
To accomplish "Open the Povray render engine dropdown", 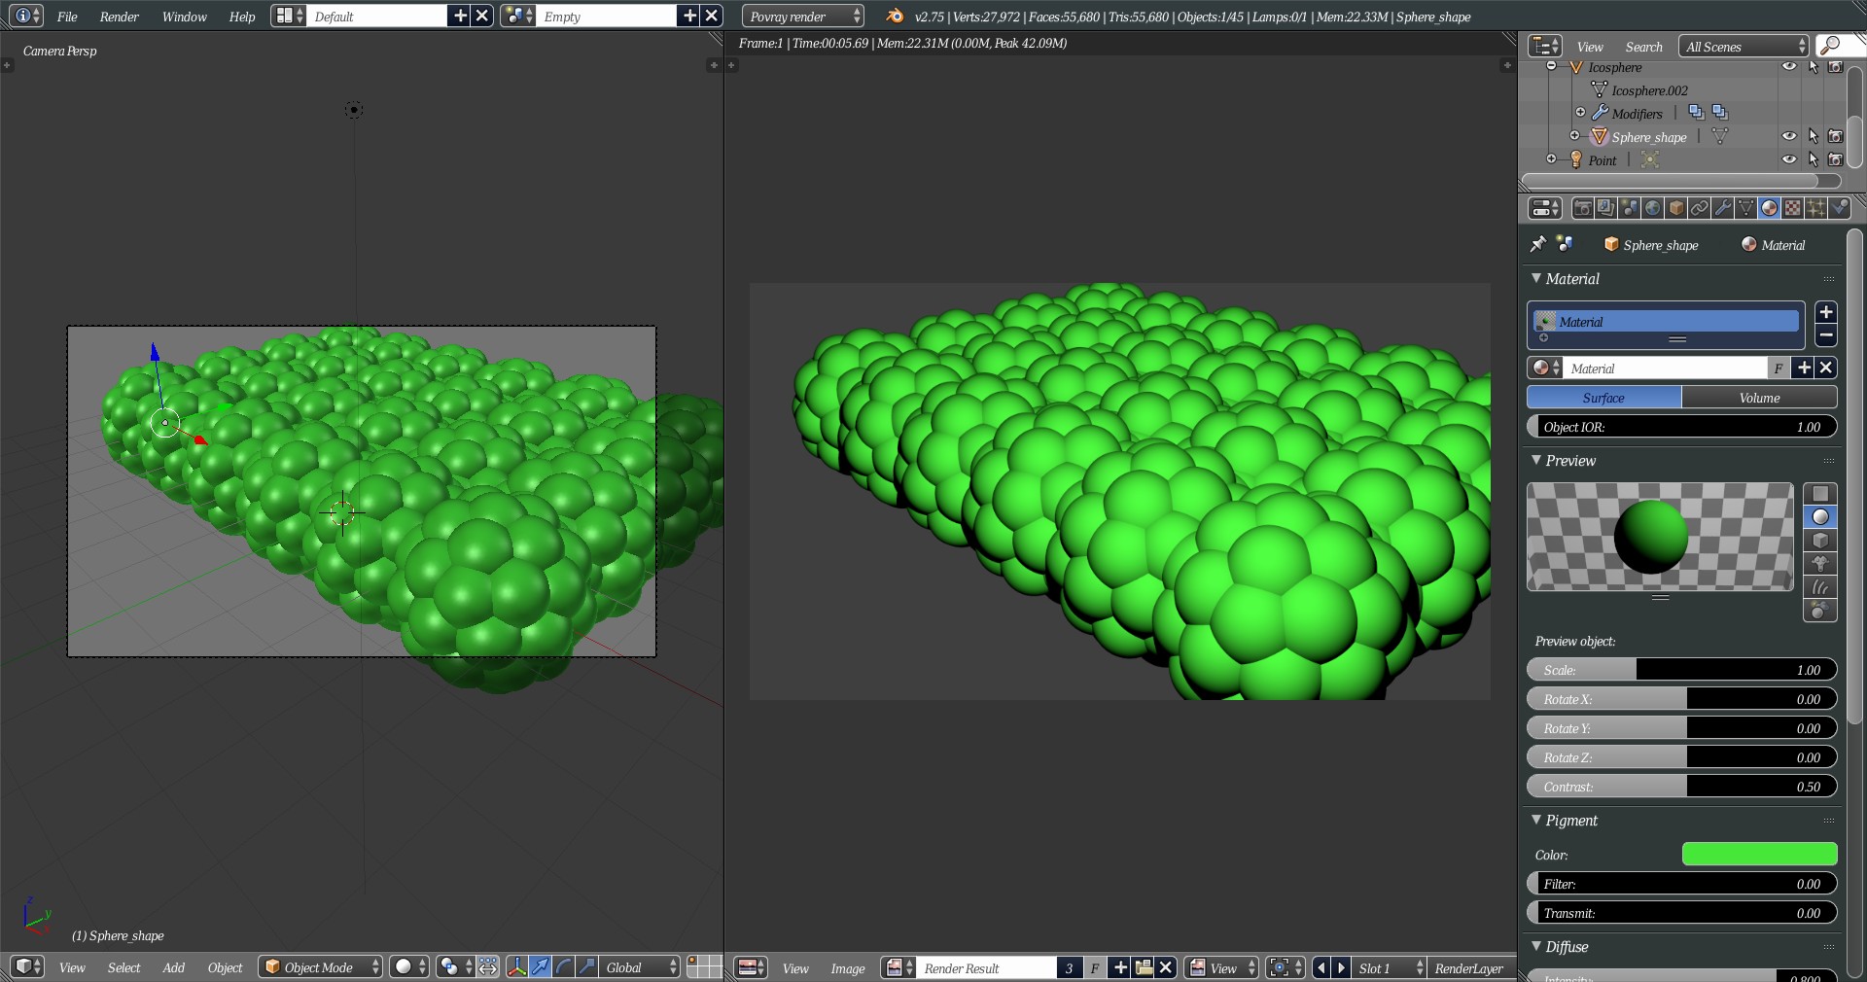I will (803, 17).
